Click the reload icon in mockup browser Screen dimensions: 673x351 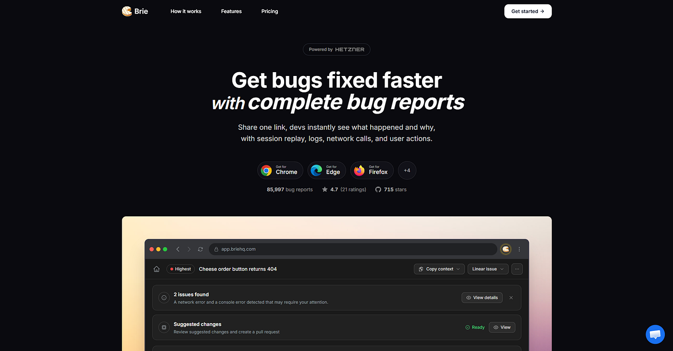200,249
